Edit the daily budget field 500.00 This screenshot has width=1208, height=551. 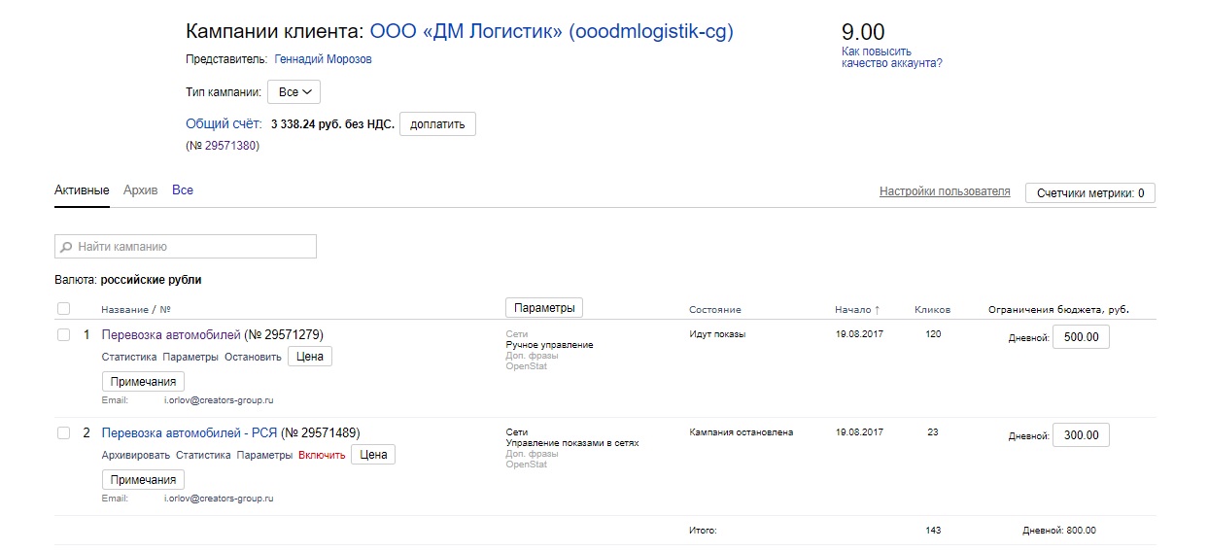point(1081,337)
